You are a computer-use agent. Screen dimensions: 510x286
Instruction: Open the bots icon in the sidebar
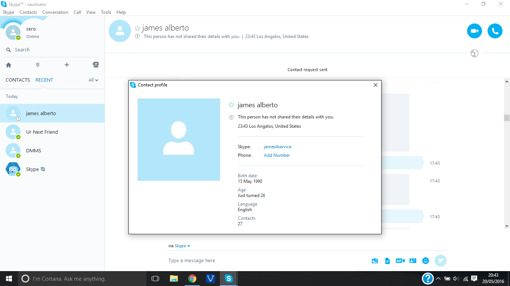(x=96, y=64)
